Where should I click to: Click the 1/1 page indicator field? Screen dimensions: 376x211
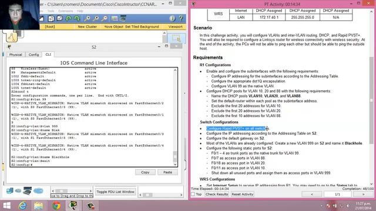pyautogui.click(x=337, y=194)
